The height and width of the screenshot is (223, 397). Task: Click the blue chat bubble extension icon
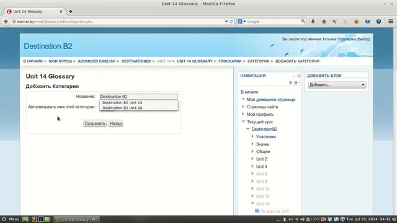click(x=367, y=22)
